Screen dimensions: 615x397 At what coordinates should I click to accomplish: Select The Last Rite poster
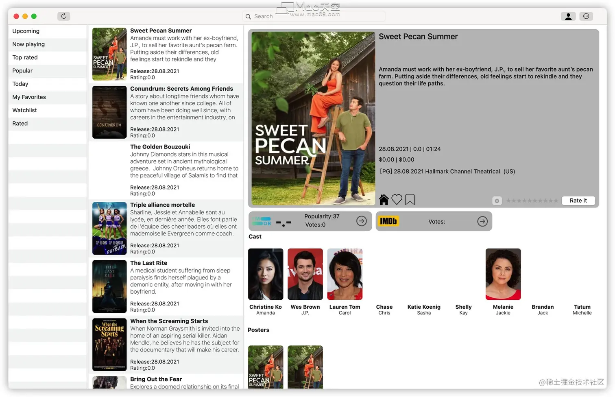(x=109, y=286)
